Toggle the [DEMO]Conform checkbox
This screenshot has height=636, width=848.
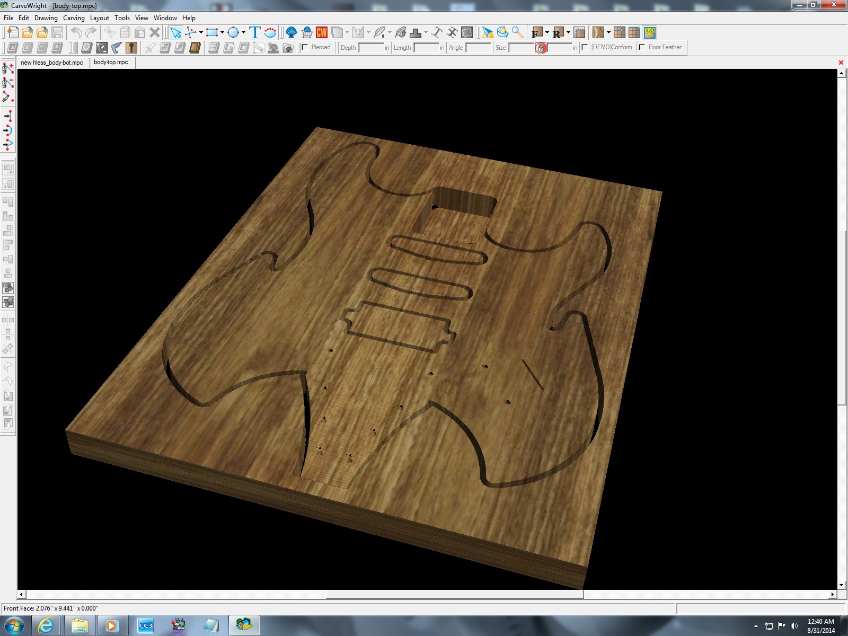click(585, 47)
